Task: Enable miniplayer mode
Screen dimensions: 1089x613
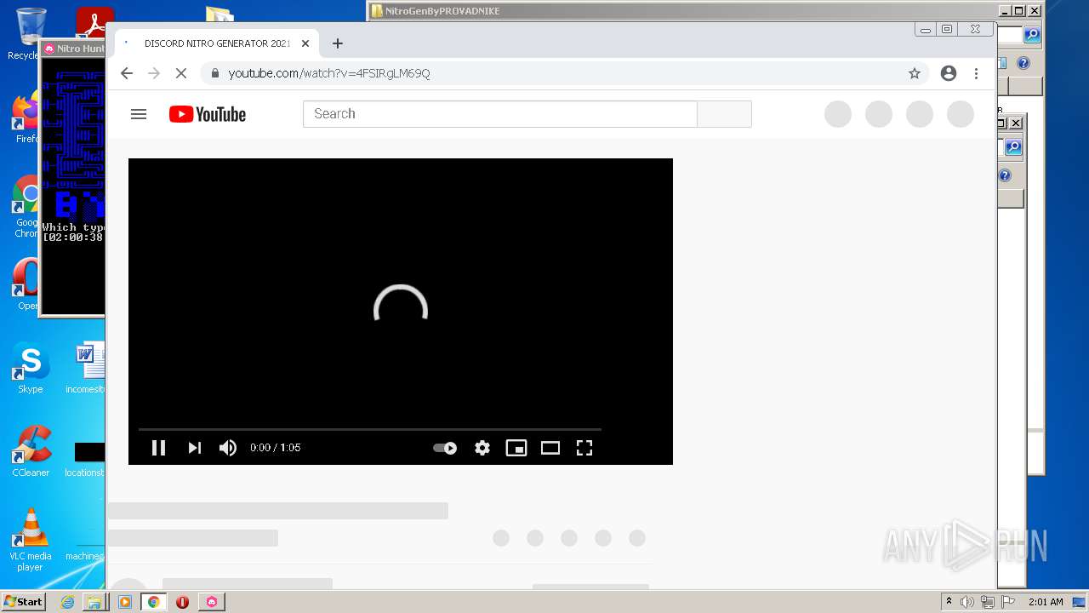Action: [x=516, y=448]
